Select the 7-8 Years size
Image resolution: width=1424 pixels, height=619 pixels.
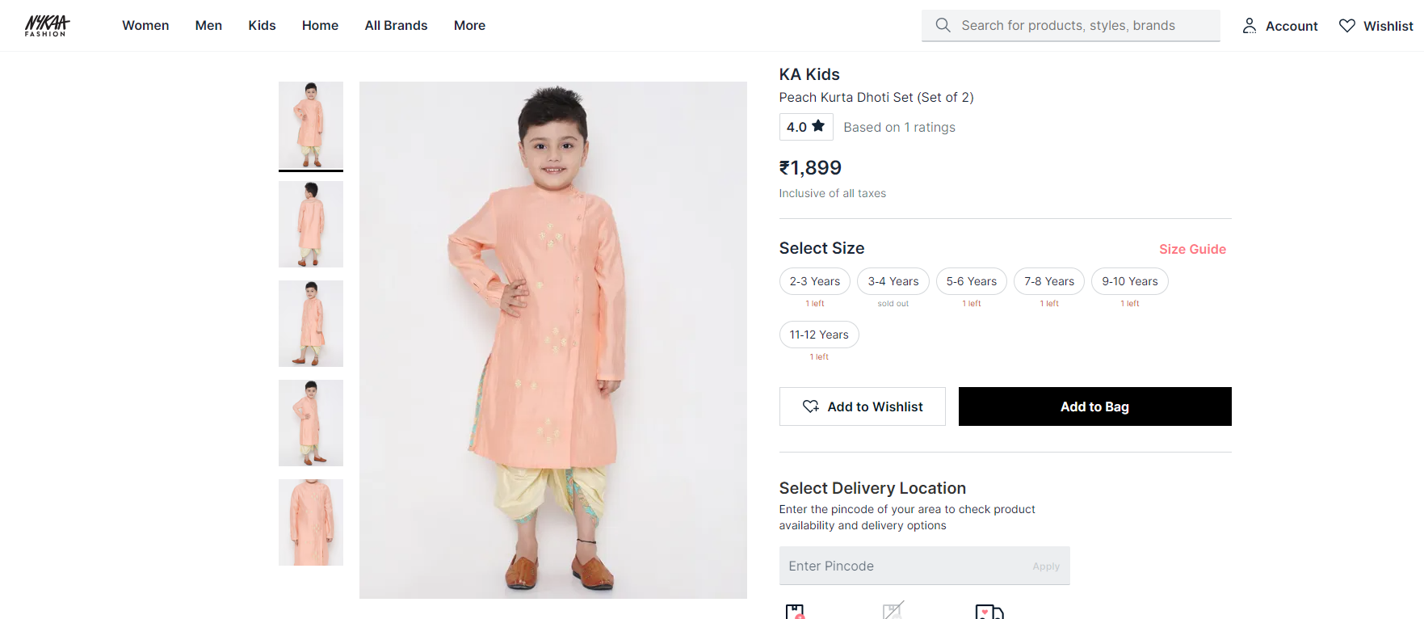click(x=1048, y=281)
